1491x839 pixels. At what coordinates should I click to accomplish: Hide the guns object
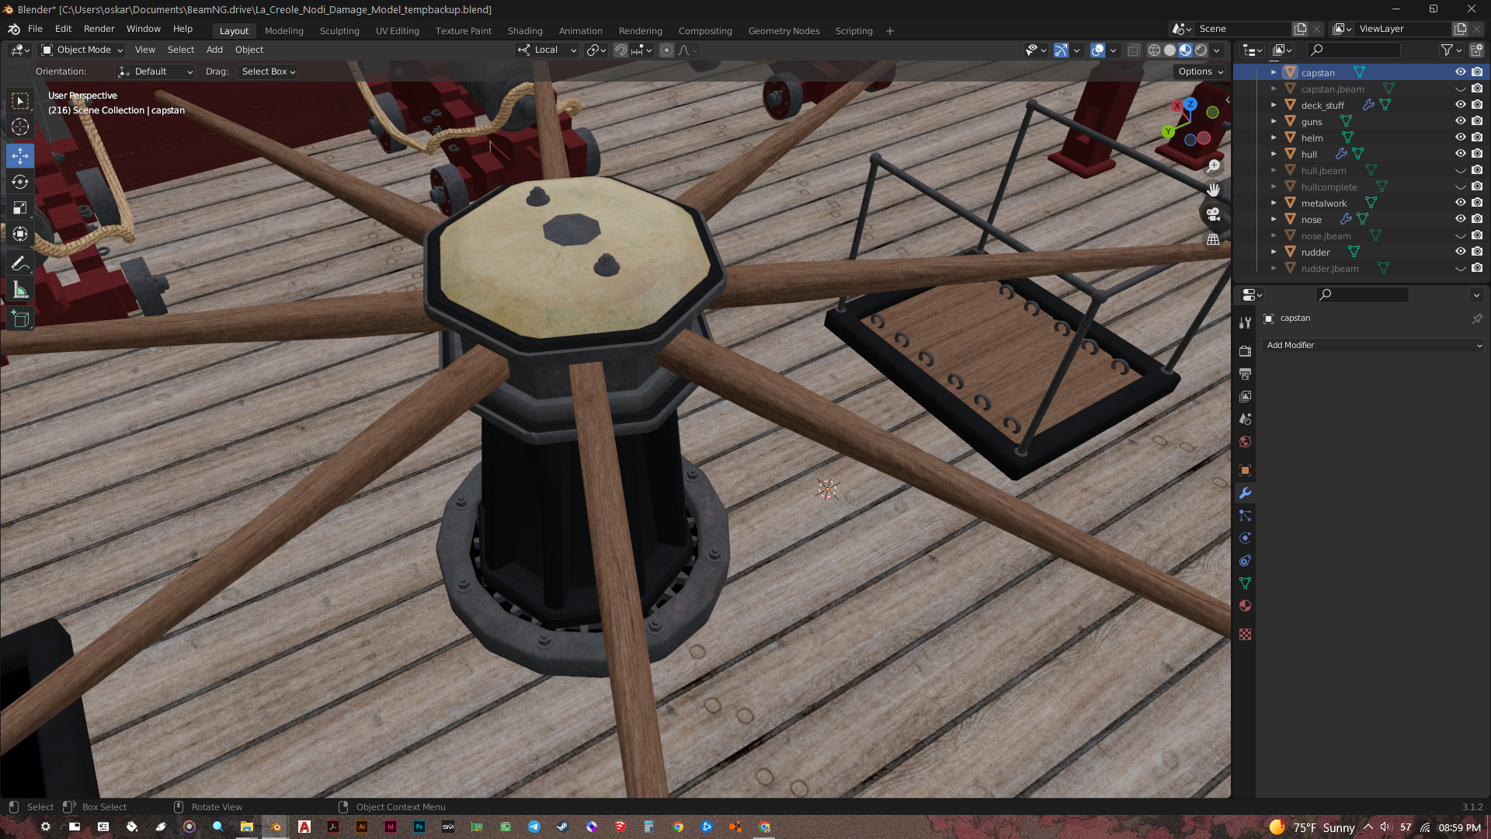point(1460,121)
